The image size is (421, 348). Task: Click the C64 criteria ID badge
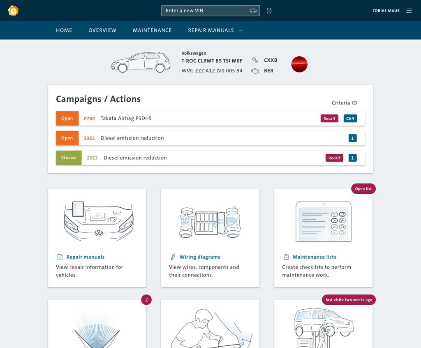350,118
